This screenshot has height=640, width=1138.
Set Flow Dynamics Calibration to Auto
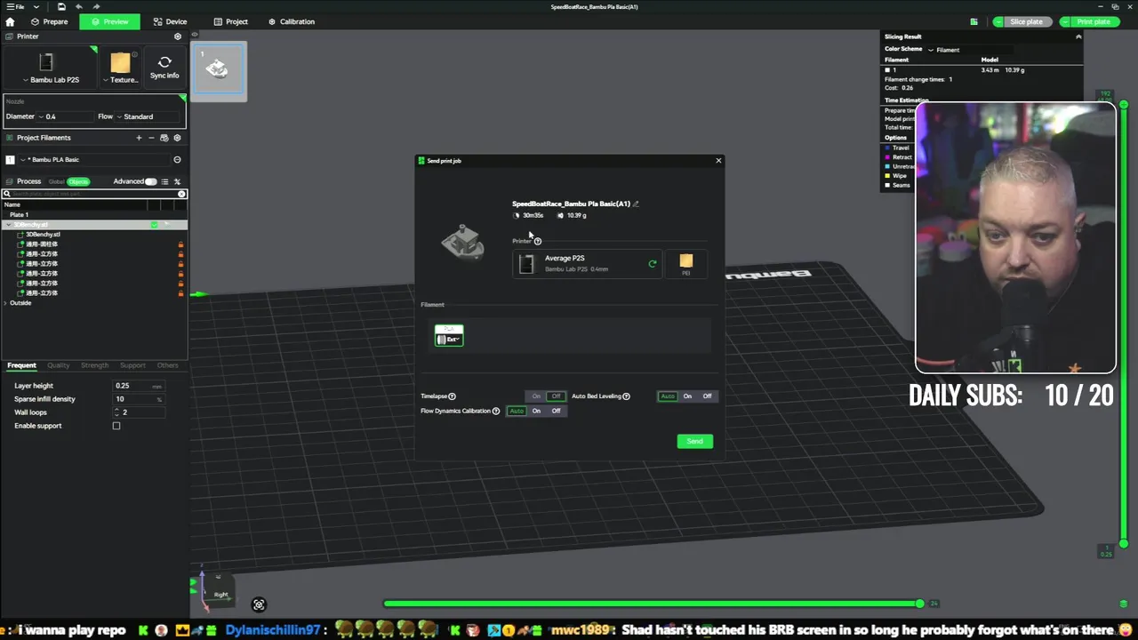[517, 411]
